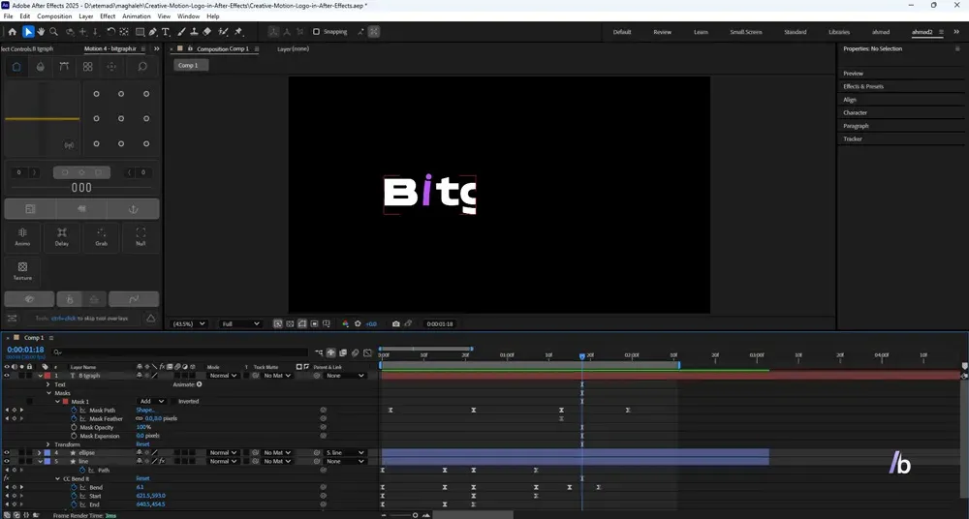Open the Full resolution dropdown
The image size is (969, 519).
240,323
